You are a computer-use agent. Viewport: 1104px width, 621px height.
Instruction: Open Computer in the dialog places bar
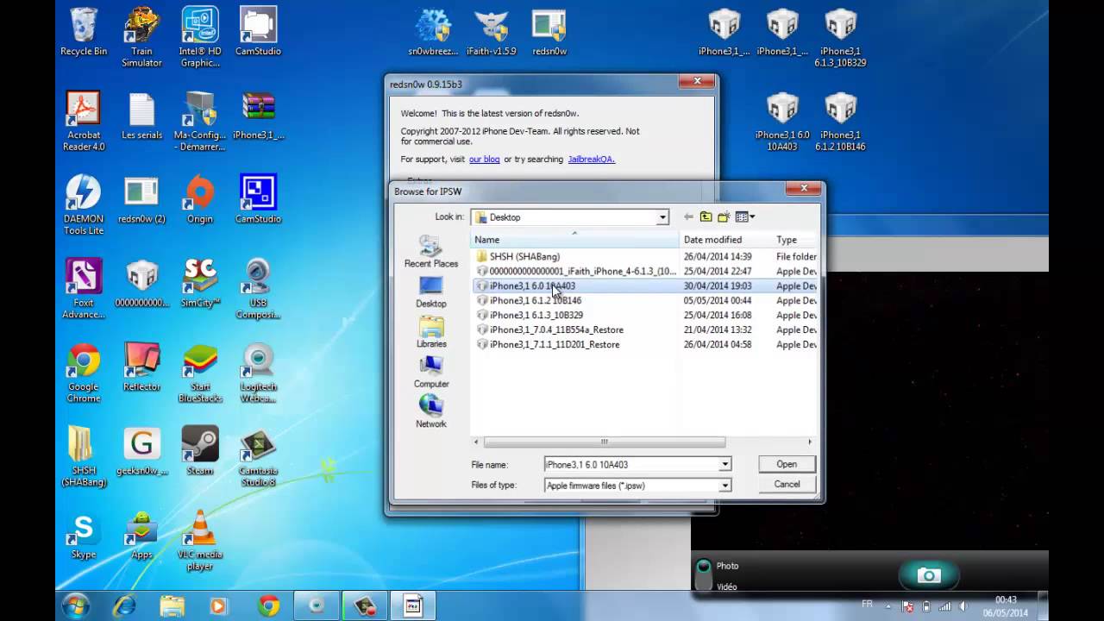click(431, 373)
